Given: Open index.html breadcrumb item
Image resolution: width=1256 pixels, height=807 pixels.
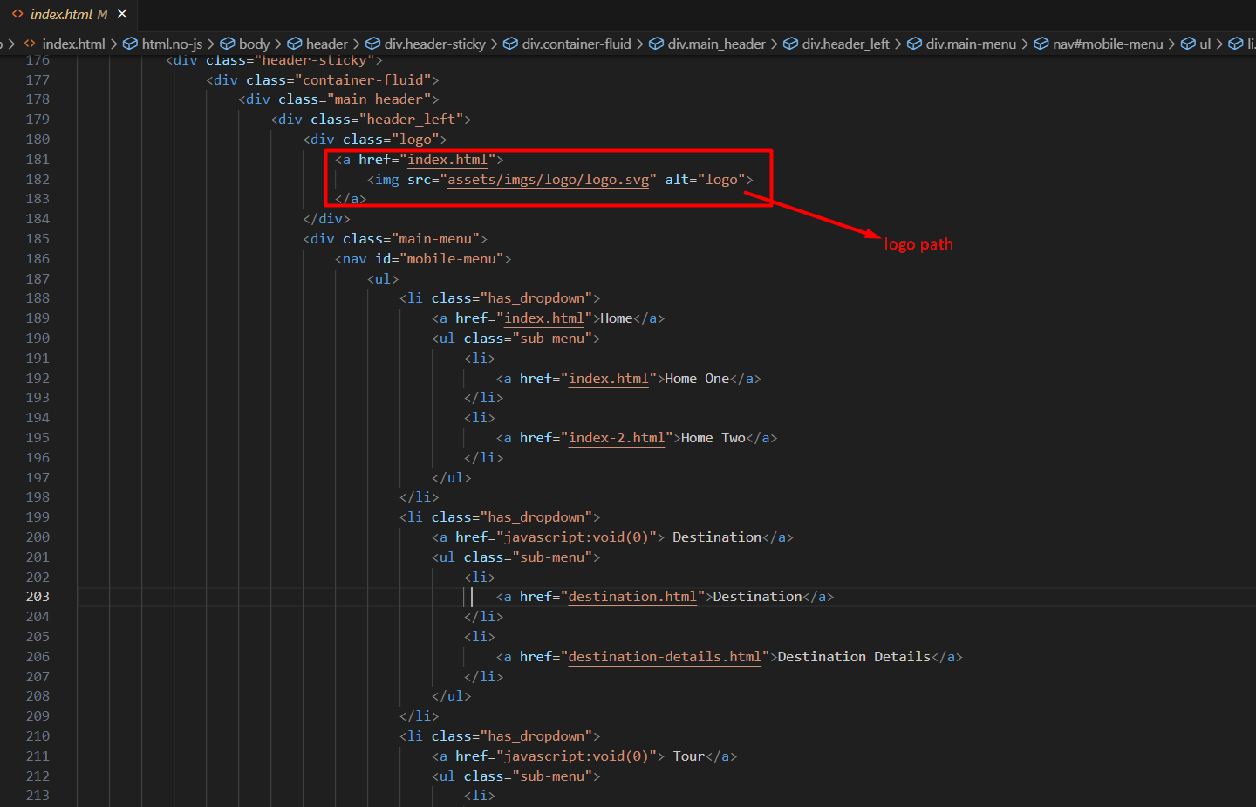Looking at the screenshot, I should [73, 44].
